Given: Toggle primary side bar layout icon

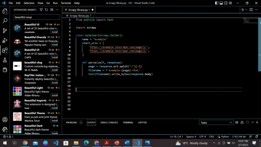Looking at the screenshot, I should tap(217, 3).
